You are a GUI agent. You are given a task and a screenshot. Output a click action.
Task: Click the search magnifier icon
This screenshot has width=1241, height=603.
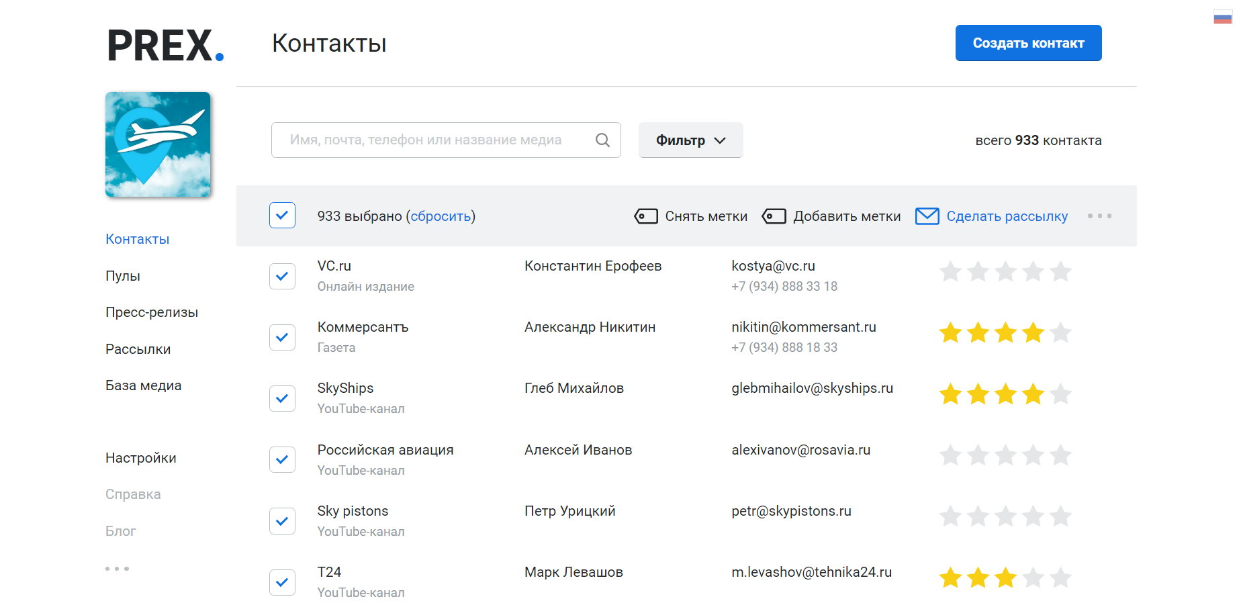pyautogui.click(x=602, y=140)
